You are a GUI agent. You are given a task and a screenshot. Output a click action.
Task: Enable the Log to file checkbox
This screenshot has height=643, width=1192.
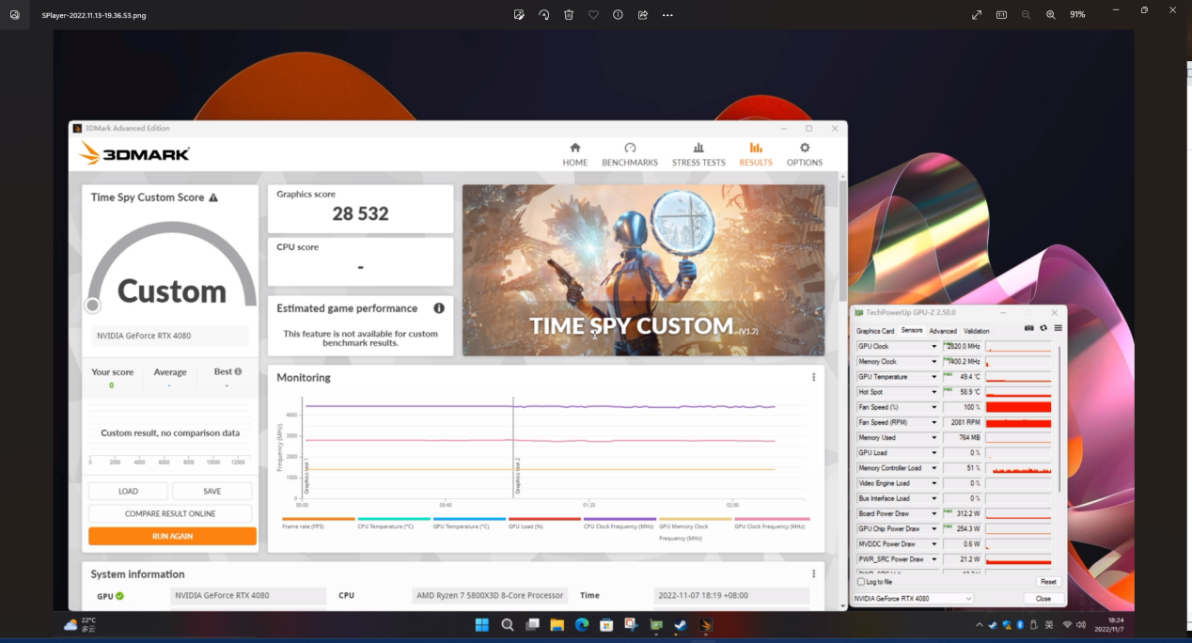861,582
